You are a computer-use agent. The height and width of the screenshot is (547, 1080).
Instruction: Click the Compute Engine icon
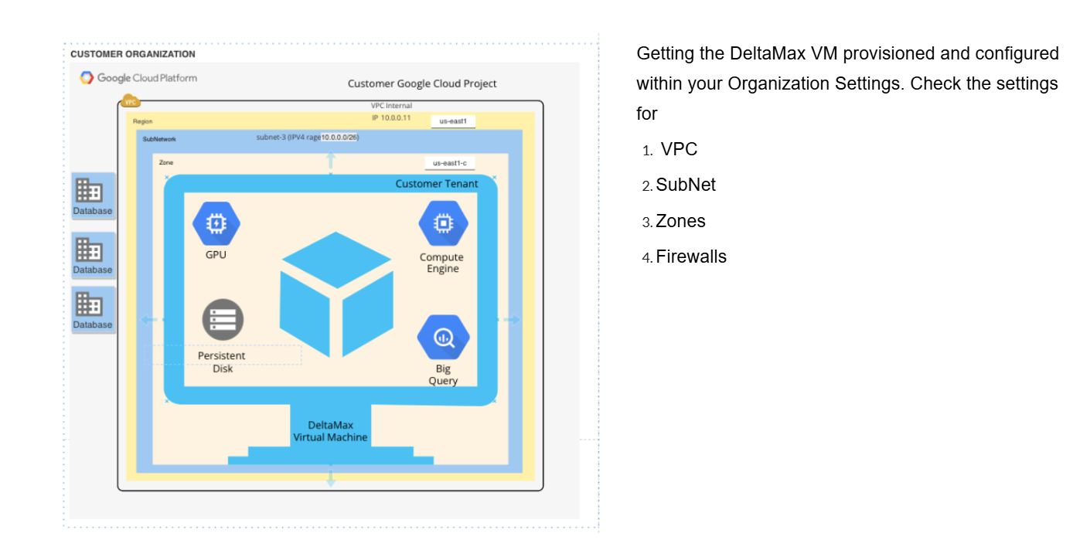[442, 223]
